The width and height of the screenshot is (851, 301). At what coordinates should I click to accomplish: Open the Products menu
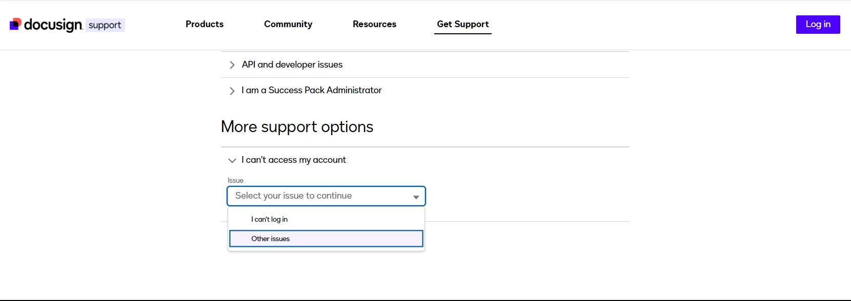(x=205, y=24)
